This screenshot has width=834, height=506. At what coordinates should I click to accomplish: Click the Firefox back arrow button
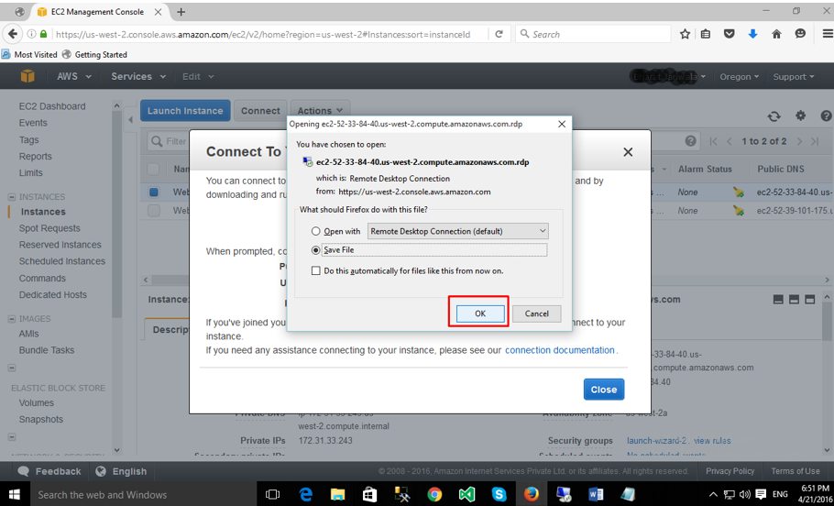(x=13, y=34)
